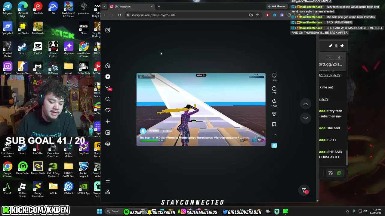Open Lens Studio desktop shortcut
Viewport: 385px width, 216px height.
click(23, 28)
